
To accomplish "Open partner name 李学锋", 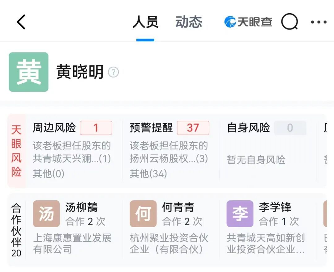I will (275, 207).
